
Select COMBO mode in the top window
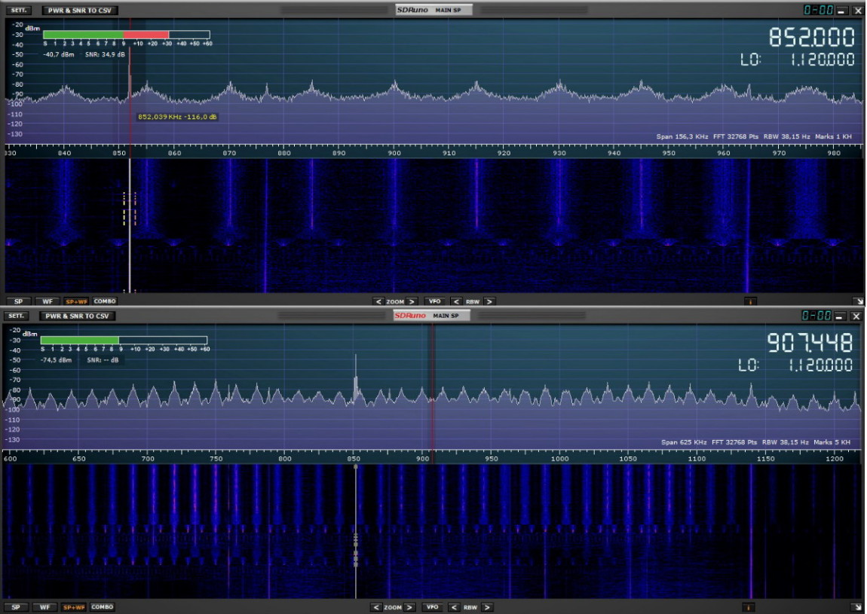105,301
